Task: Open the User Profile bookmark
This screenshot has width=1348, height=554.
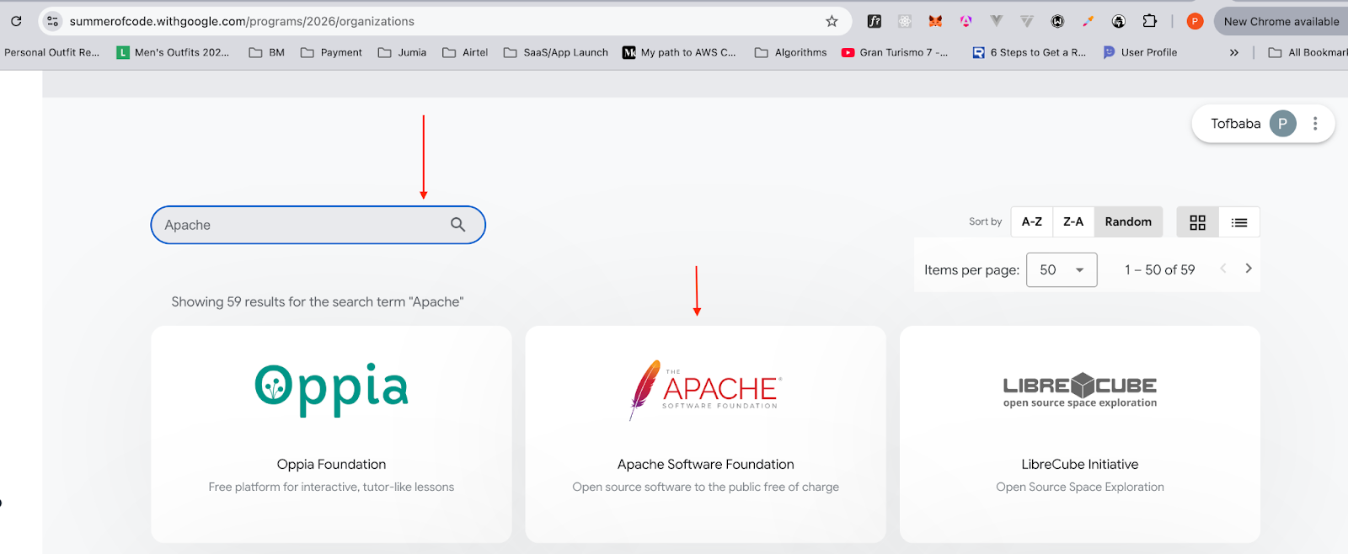Action: [x=1140, y=52]
